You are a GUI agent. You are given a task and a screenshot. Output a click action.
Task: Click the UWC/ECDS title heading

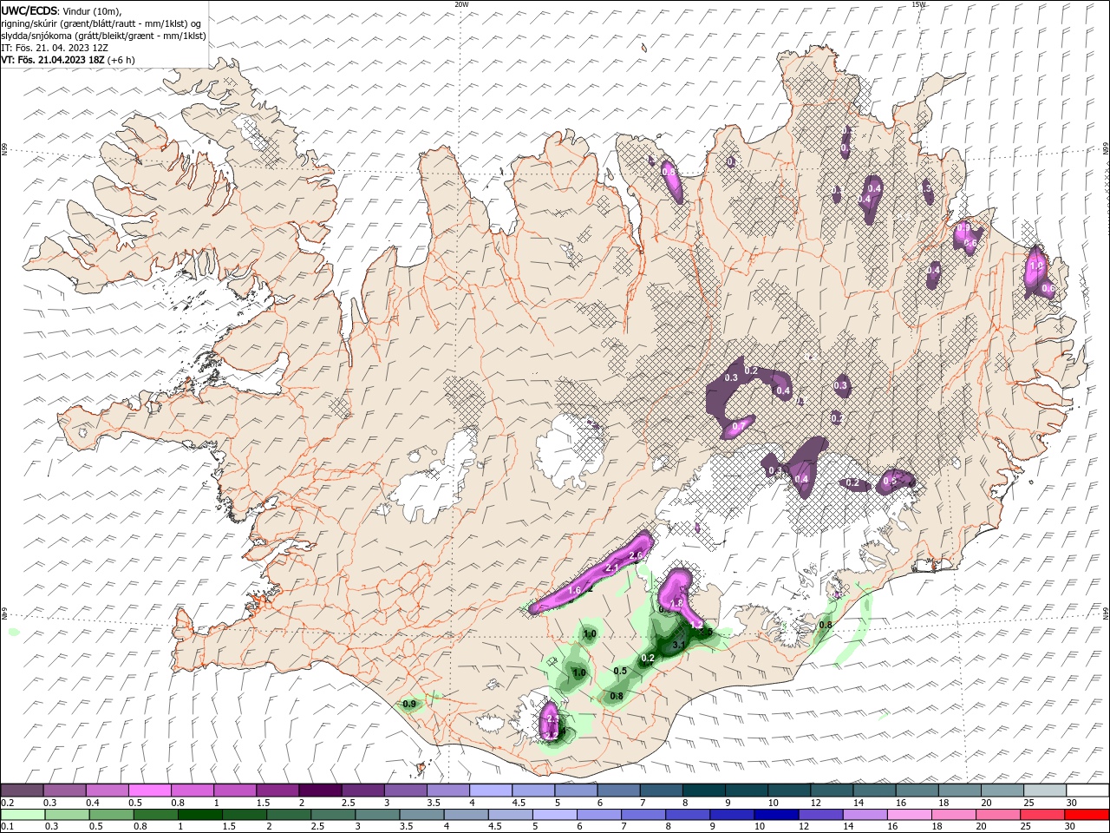click(x=29, y=10)
